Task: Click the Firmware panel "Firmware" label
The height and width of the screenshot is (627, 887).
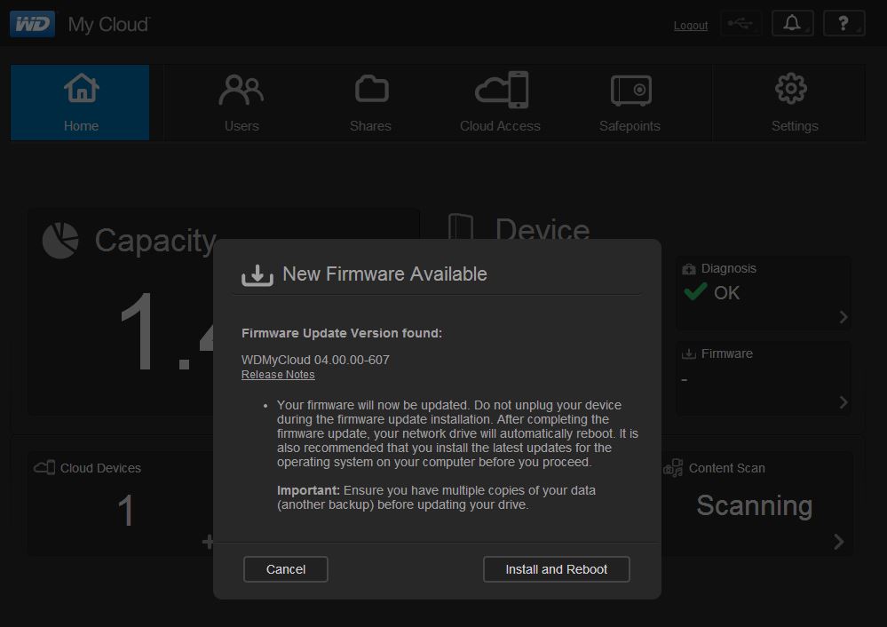Action: tap(727, 353)
